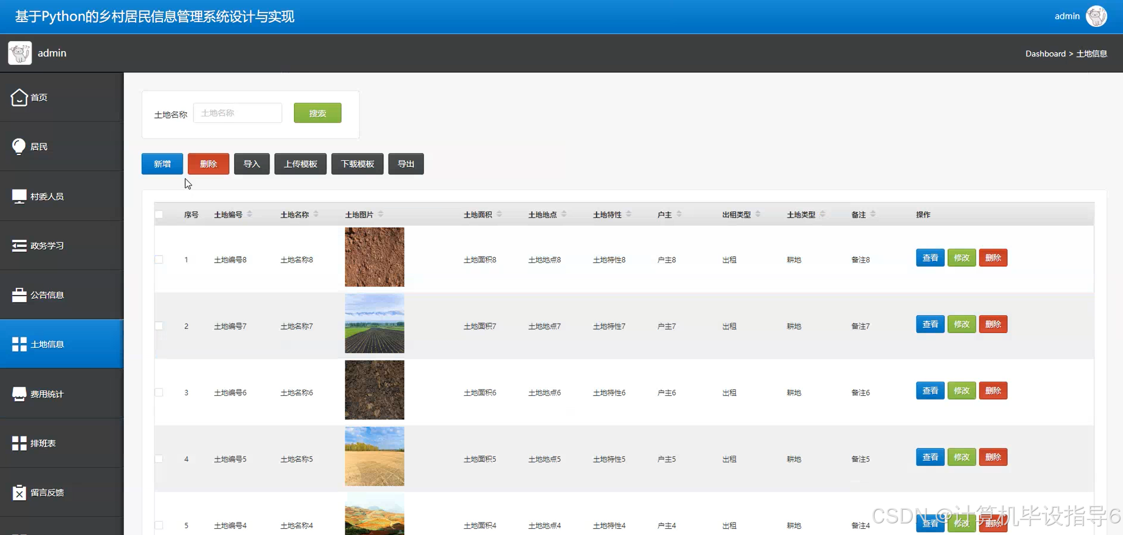Click 删除 for row 土地编号6
This screenshot has width=1123, height=535.
coord(993,391)
